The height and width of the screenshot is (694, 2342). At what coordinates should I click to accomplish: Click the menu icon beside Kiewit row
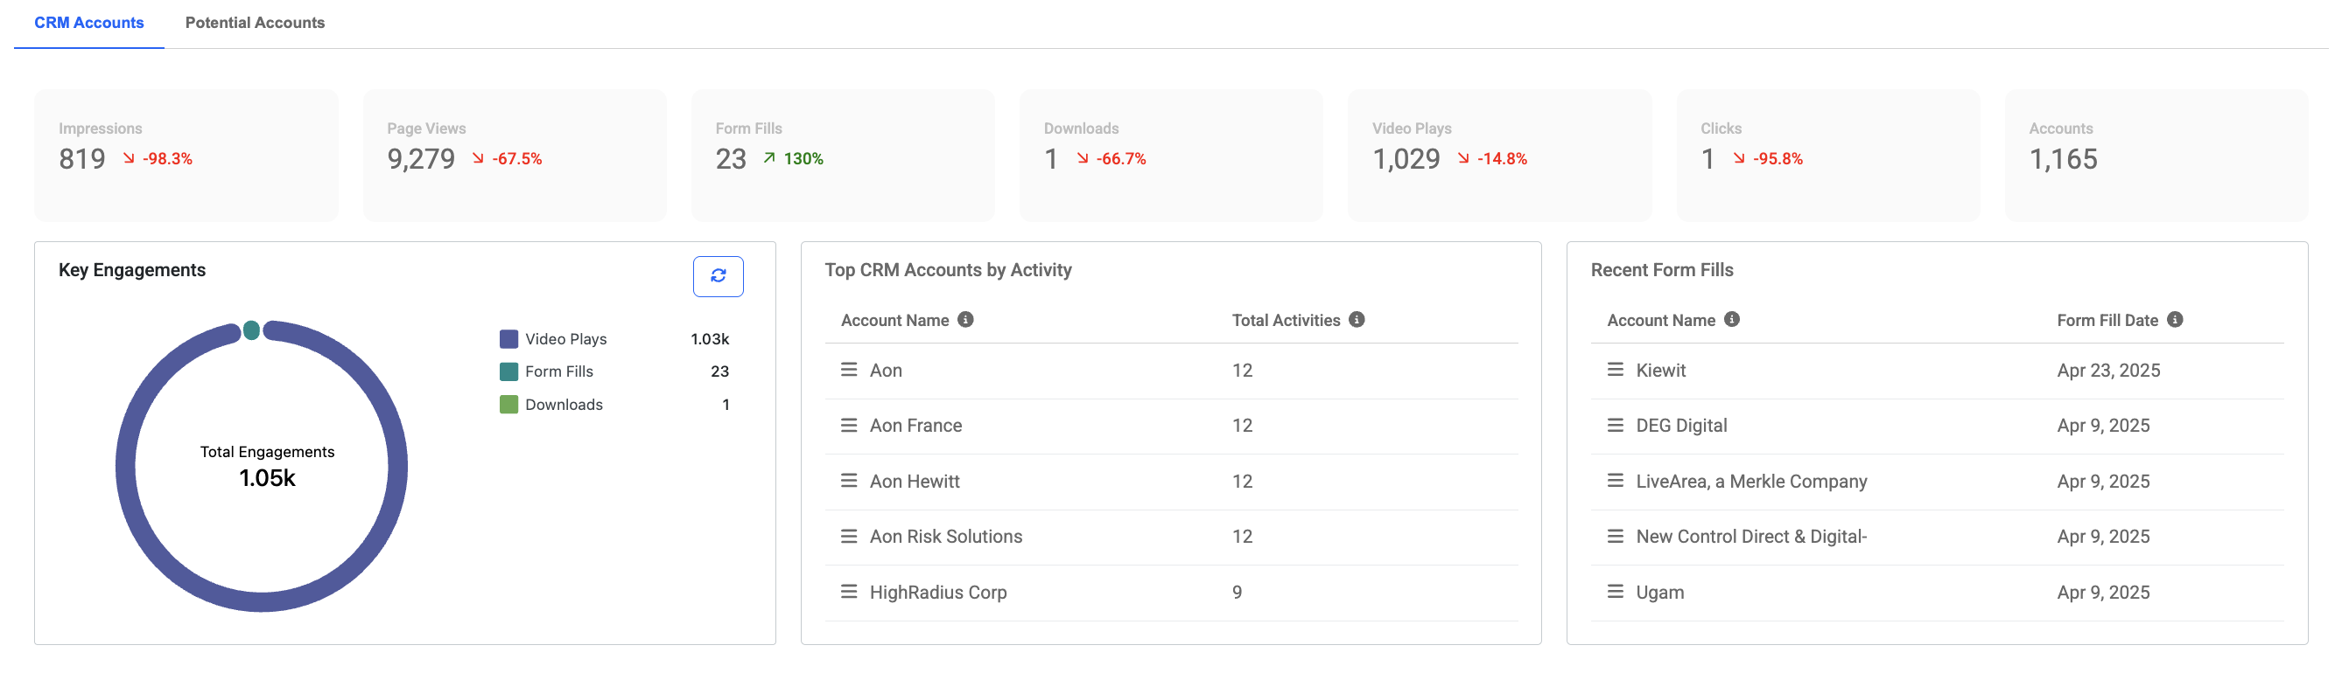tap(1615, 370)
